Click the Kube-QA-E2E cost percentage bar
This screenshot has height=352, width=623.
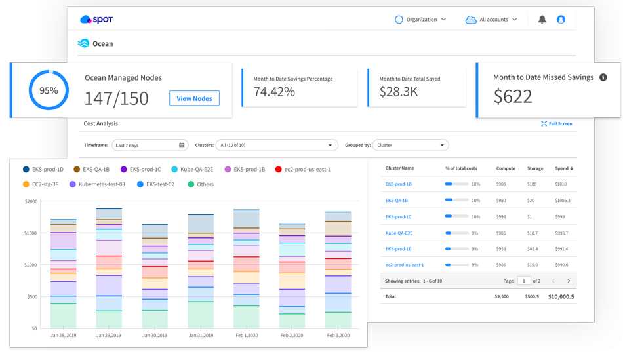(x=456, y=233)
